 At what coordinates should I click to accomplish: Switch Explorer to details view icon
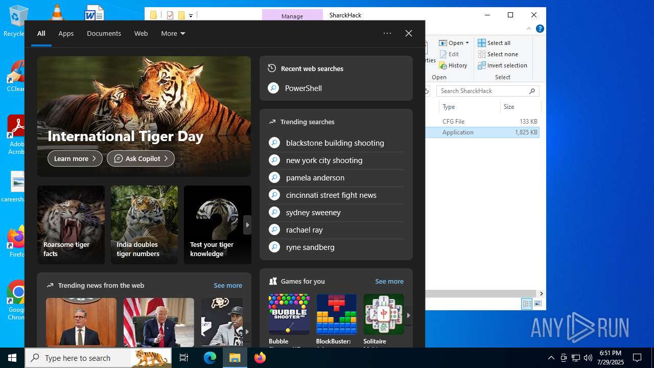[527, 304]
